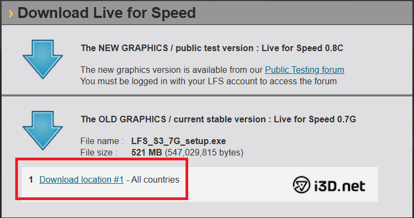Click the NEW GRAPHICS public test version title
This screenshot has width=414, height=218.
point(212,48)
